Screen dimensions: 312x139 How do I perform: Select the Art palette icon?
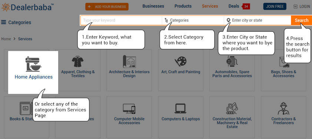coord(180,62)
